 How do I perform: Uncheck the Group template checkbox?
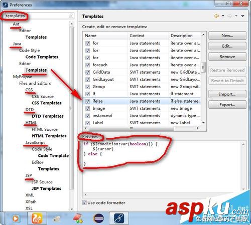point(87,87)
